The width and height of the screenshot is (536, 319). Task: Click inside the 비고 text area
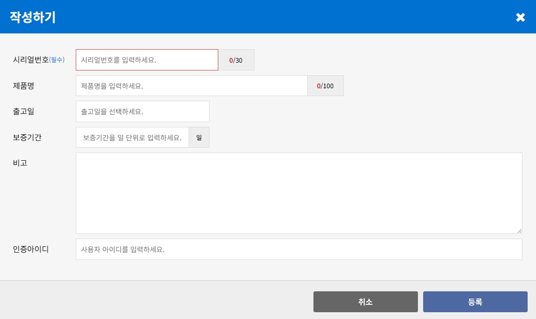[299, 193]
